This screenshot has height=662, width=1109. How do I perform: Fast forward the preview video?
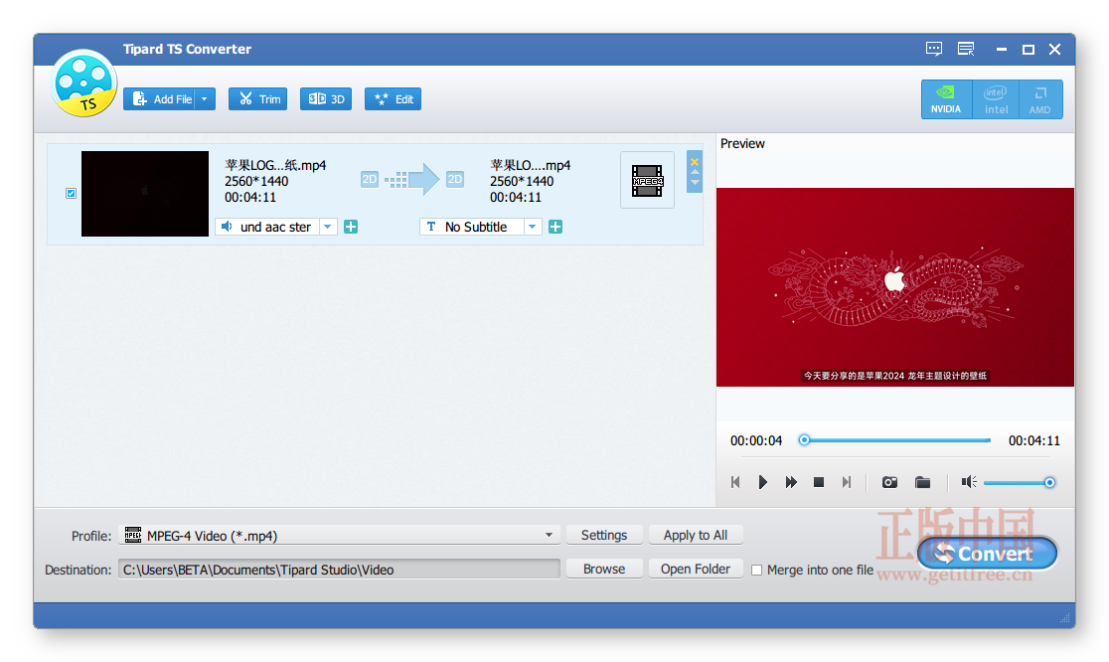point(791,482)
